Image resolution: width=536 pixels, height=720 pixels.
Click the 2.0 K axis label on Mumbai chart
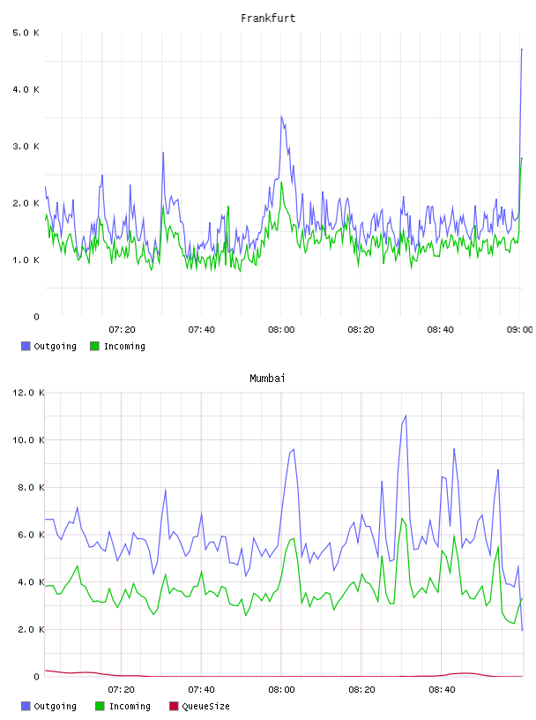[x=31, y=629]
